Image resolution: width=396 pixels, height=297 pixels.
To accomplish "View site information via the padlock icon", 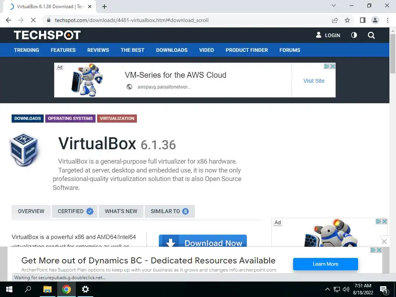I will [49, 20].
